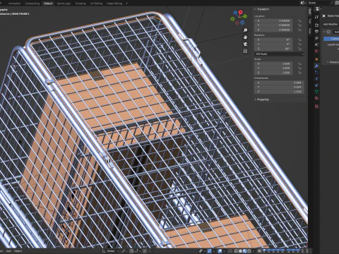Open the XYZ Euler rotation mode dropdown
This screenshot has width=339, height=254.
[279, 54]
